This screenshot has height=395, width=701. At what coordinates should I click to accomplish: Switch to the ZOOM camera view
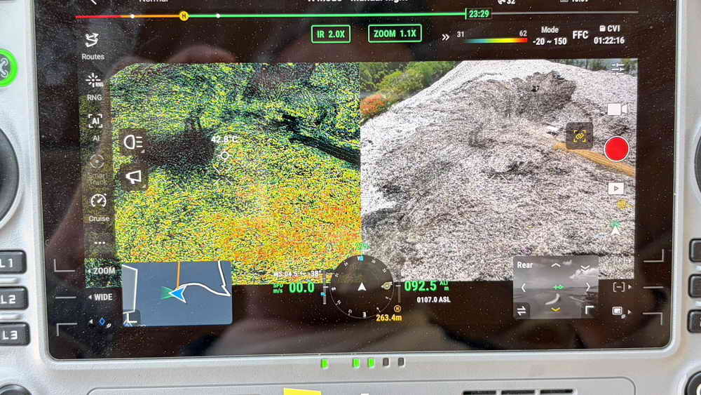[x=101, y=271]
